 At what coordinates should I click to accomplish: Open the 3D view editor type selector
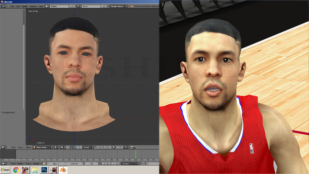4,147
